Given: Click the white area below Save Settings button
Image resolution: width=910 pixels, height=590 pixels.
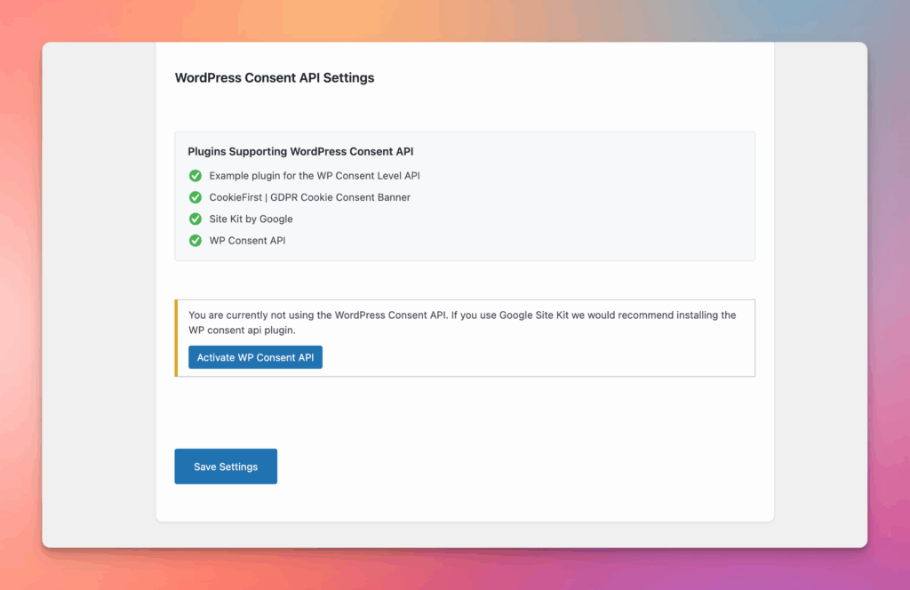Looking at the screenshot, I should coord(462,503).
